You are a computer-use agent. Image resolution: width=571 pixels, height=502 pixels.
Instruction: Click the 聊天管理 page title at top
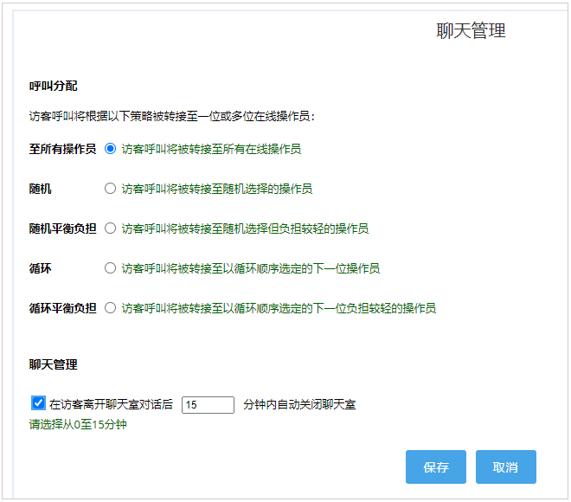(471, 31)
